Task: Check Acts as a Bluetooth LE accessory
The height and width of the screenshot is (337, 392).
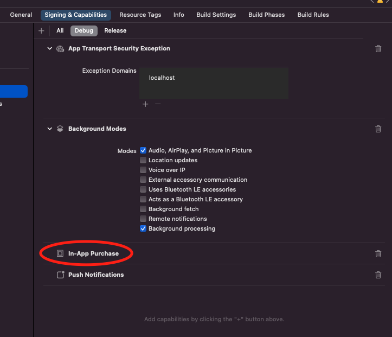Action: click(143, 199)
